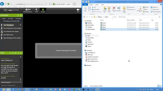Collapse the Explorer ribbon with chevron
The image size is (163, 91).
(159, 5)
